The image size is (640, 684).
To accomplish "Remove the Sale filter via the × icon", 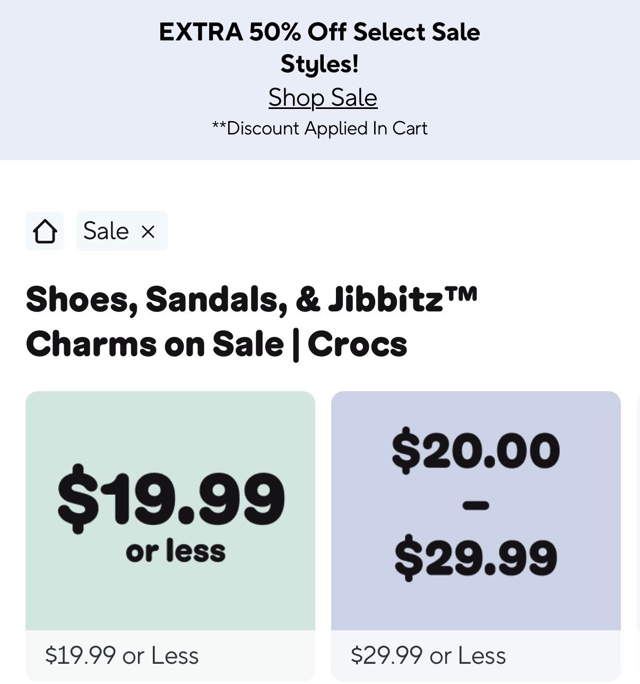I will click(x=148, y=231).
